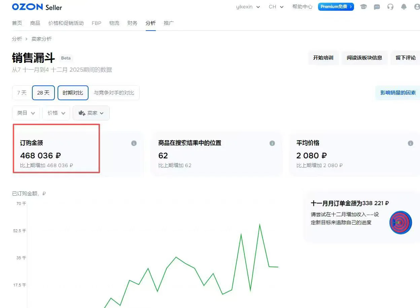Open the notifications bell icon
The height and width of the screenshot is (308, 420).
(404, 7)
